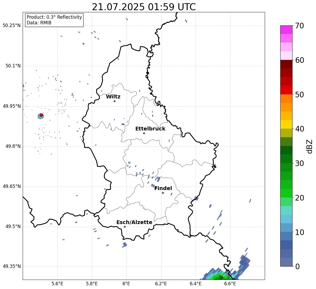Click the Data: RMIB text
This screenshot has height=289, width=316.
pos(39,23)
